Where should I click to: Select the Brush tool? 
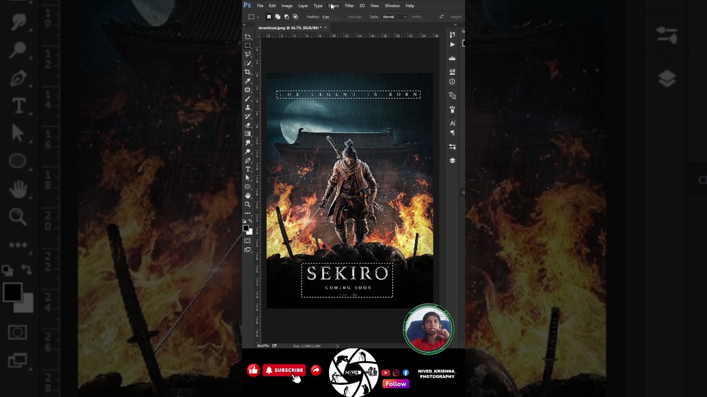pos(247,99)
